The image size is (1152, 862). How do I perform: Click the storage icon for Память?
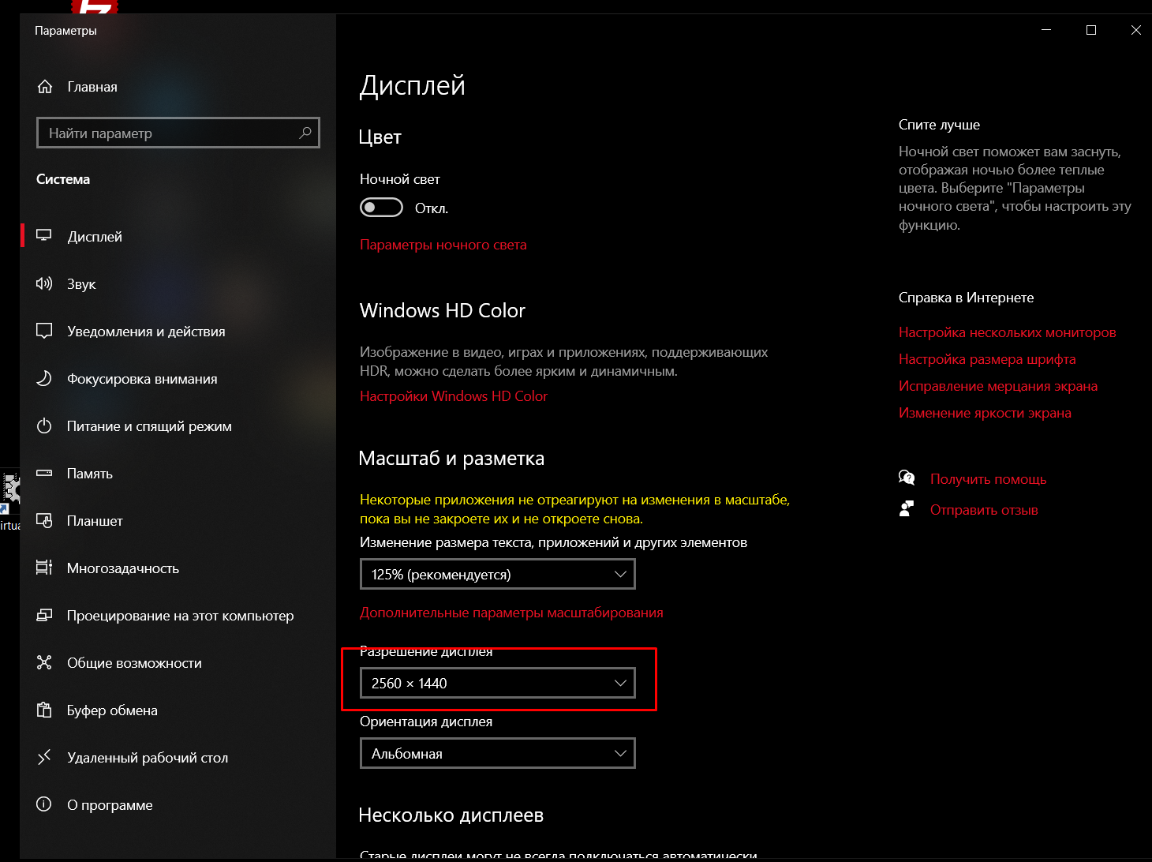pyautogui.click(x=44, y=473)
